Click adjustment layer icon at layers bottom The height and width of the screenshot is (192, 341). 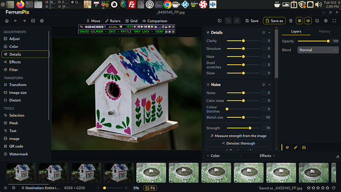(287, 147)
